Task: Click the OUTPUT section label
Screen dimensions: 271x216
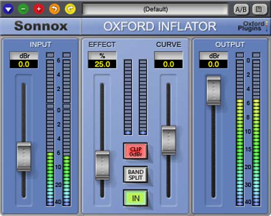Action: [x=230, y=45]
